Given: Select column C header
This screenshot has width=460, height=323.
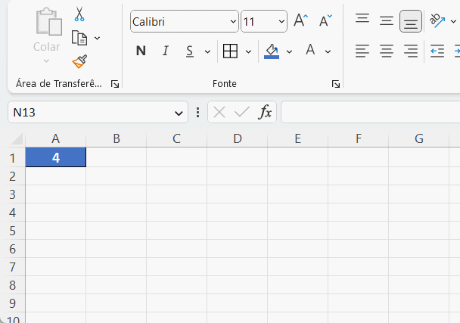Looking at the screenshot, I should pyautogui.click(x=176, y=138).
